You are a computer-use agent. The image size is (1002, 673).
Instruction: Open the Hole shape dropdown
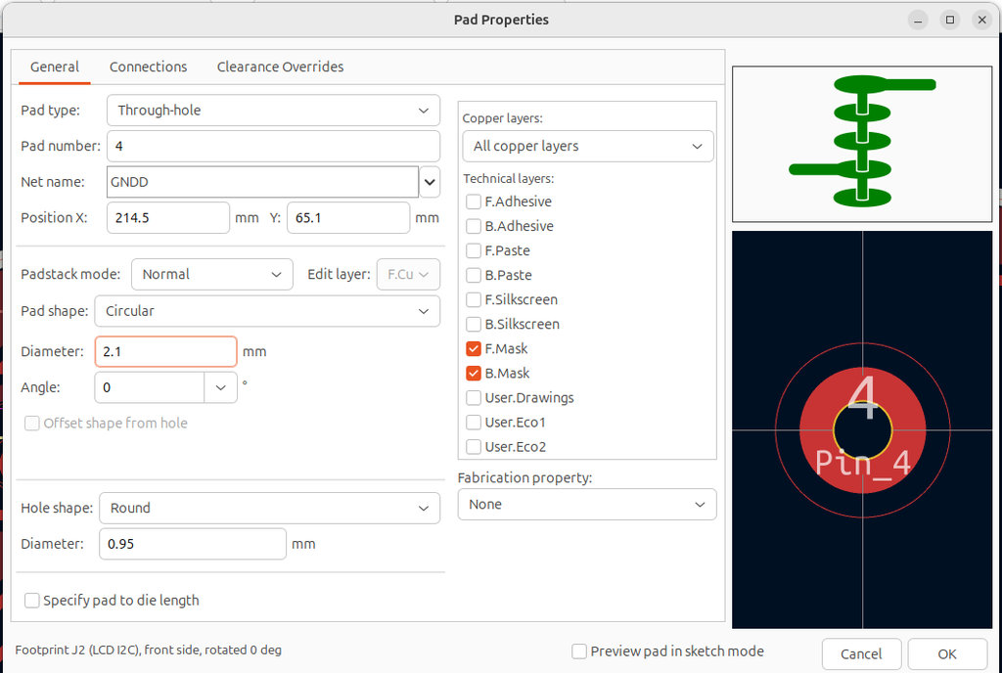[x=269, y=509]
